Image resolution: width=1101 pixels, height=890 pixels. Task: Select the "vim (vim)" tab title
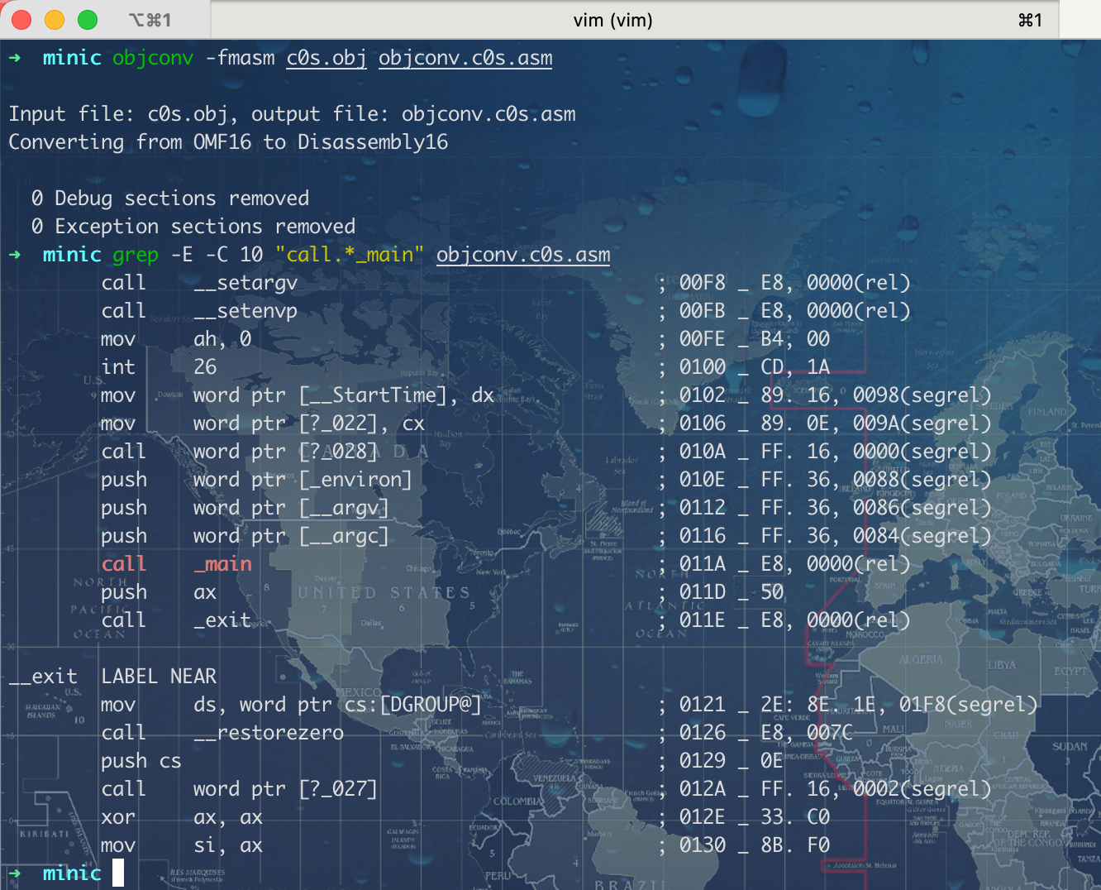612,20
